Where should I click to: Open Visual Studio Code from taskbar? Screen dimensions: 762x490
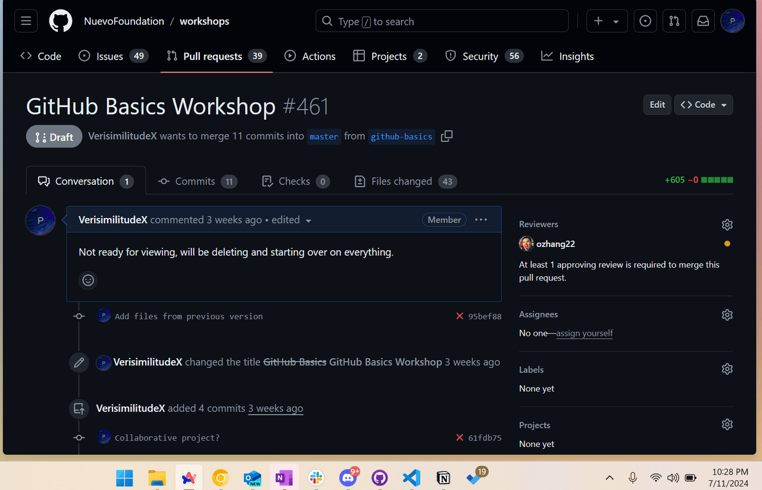[x=411, y=477]
